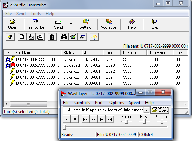192x141 pixels.
Task: Click the calendar schedule icon
Action: 82,37
